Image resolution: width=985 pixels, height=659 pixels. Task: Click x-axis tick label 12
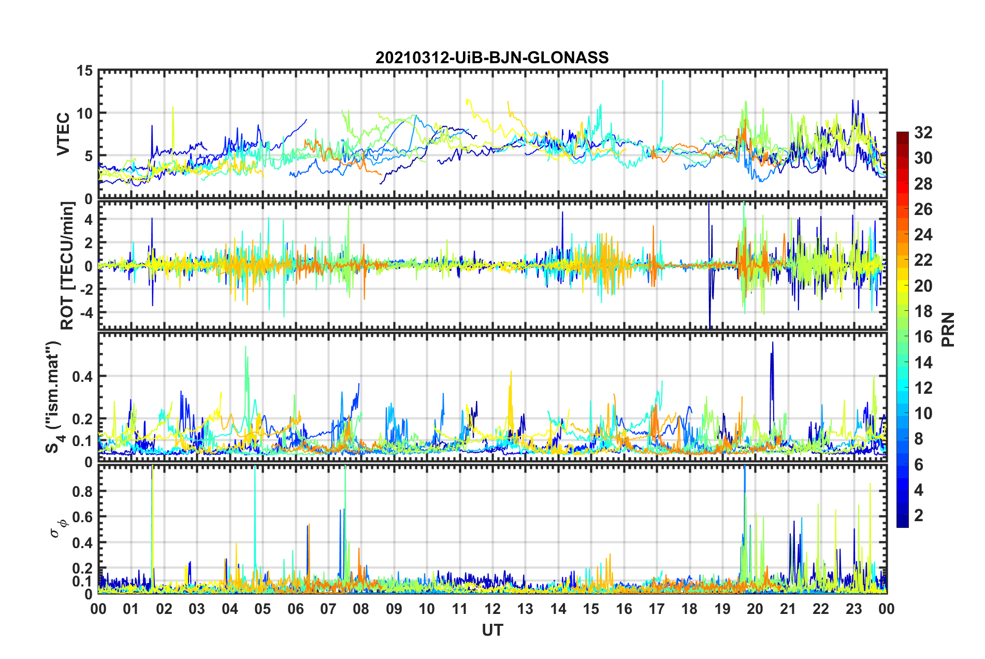tap(492, 609)
